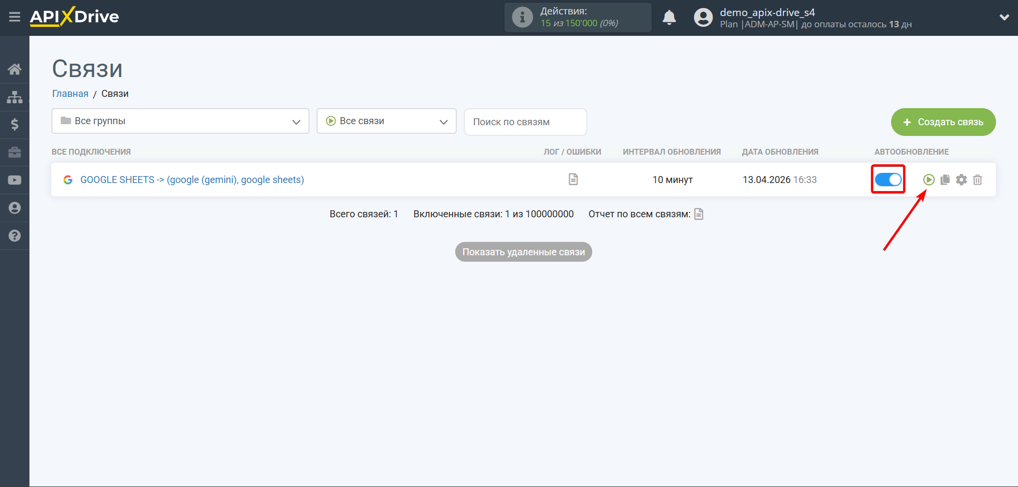
Task: Delete the connection with trash icon
Action: tap(977, 180)
